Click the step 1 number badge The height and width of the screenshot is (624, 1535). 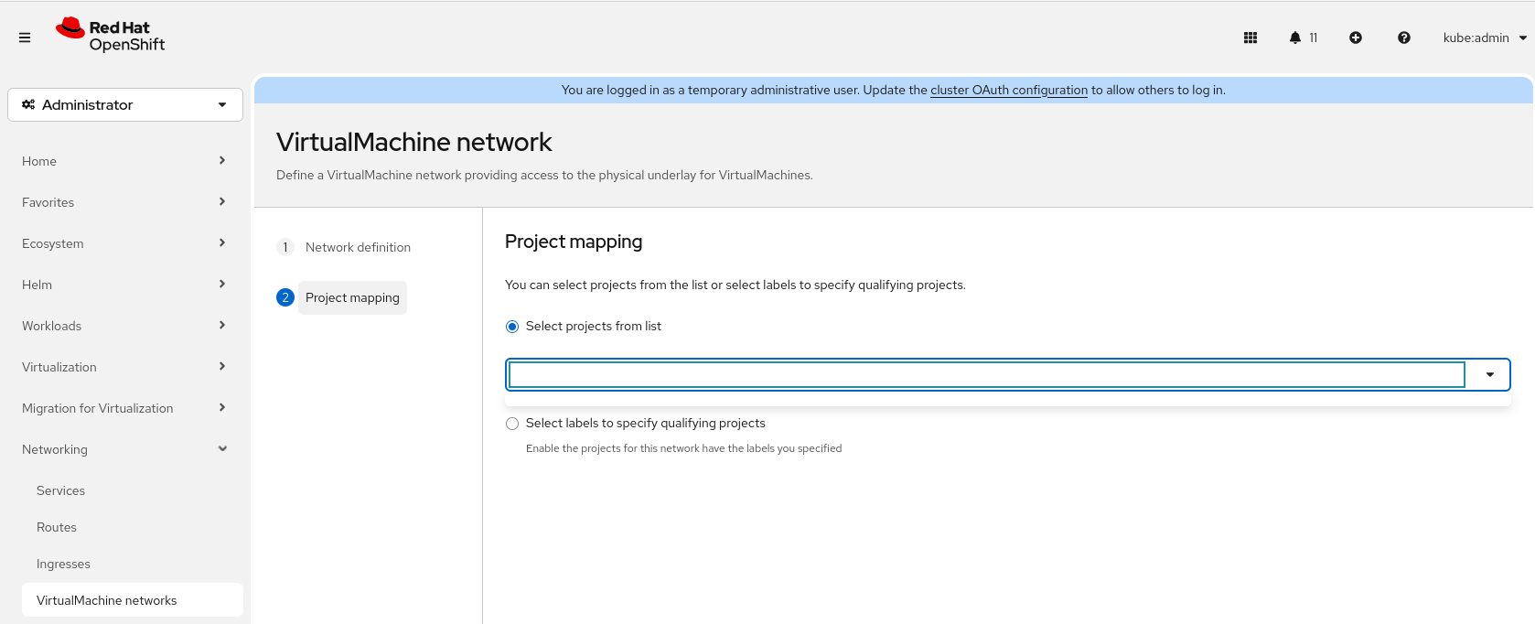click(x=285, y=247)
